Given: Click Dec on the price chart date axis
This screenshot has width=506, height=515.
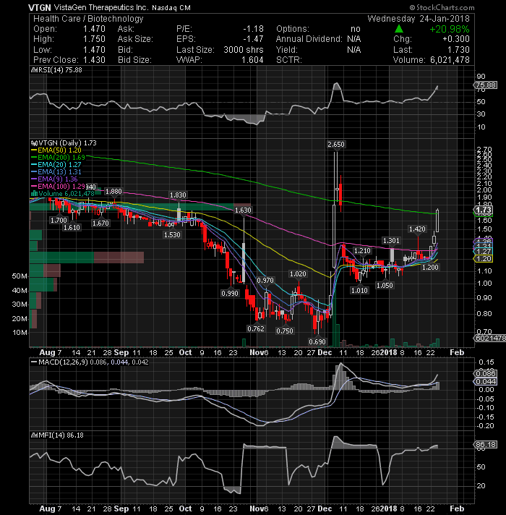Looking at the screenshot, I should tap(325, 353).
